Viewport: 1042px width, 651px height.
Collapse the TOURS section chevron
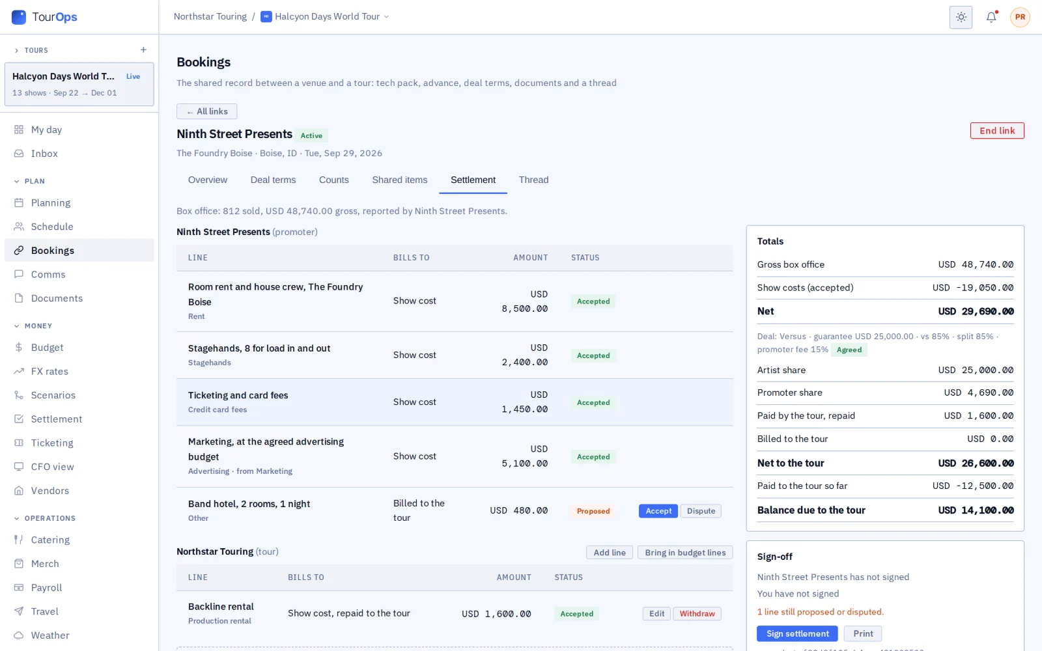17,50
